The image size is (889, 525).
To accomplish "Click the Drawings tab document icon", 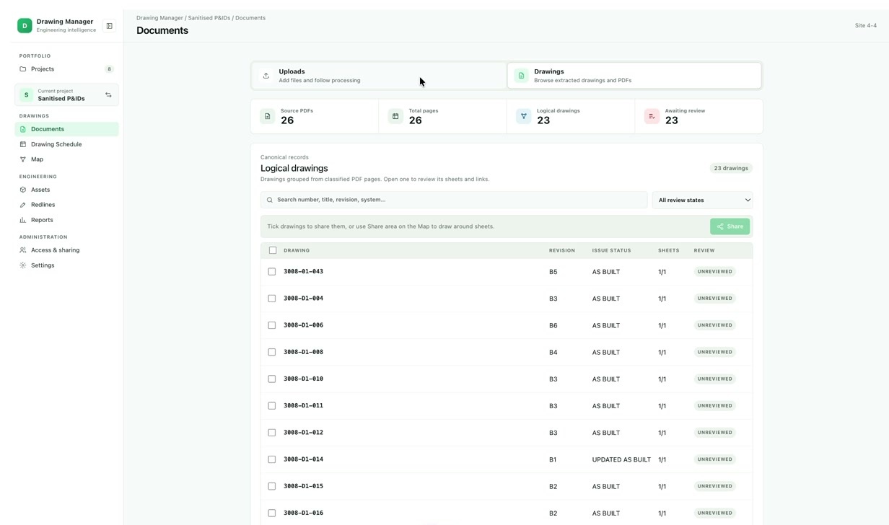I will coord(521,76).
